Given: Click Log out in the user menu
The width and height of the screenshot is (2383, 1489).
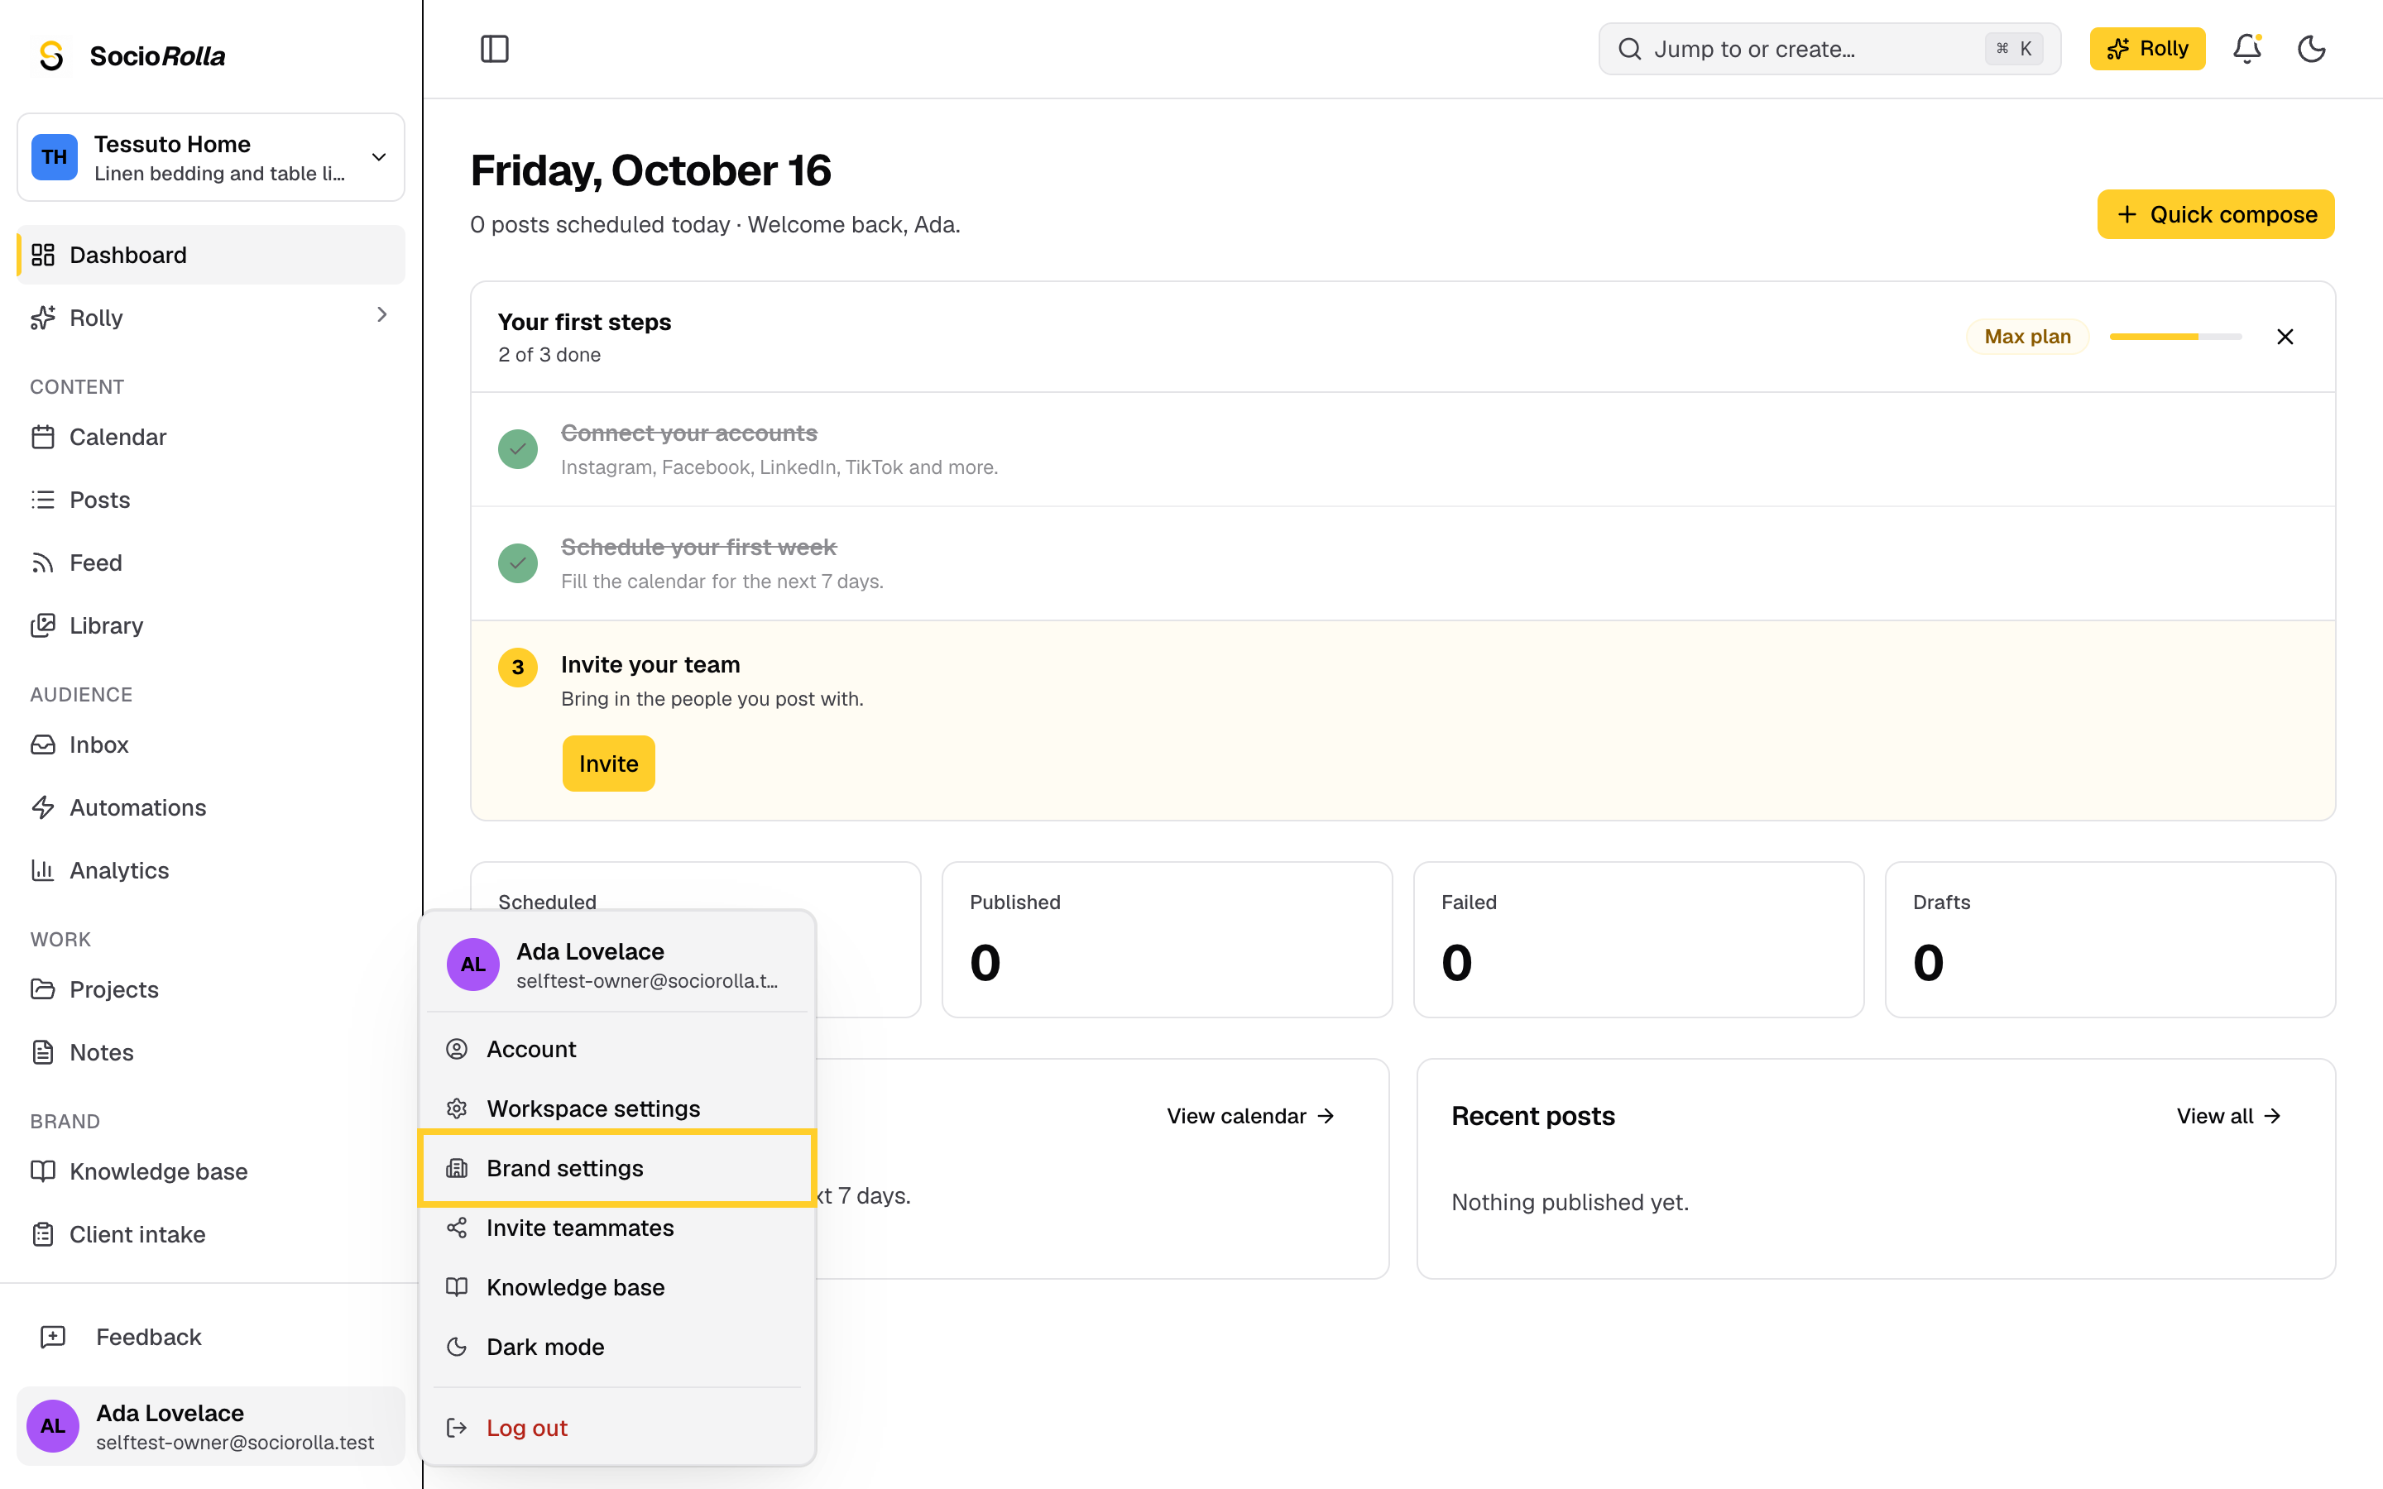Looking at the screenshot, I should [x=616, y=1428].
